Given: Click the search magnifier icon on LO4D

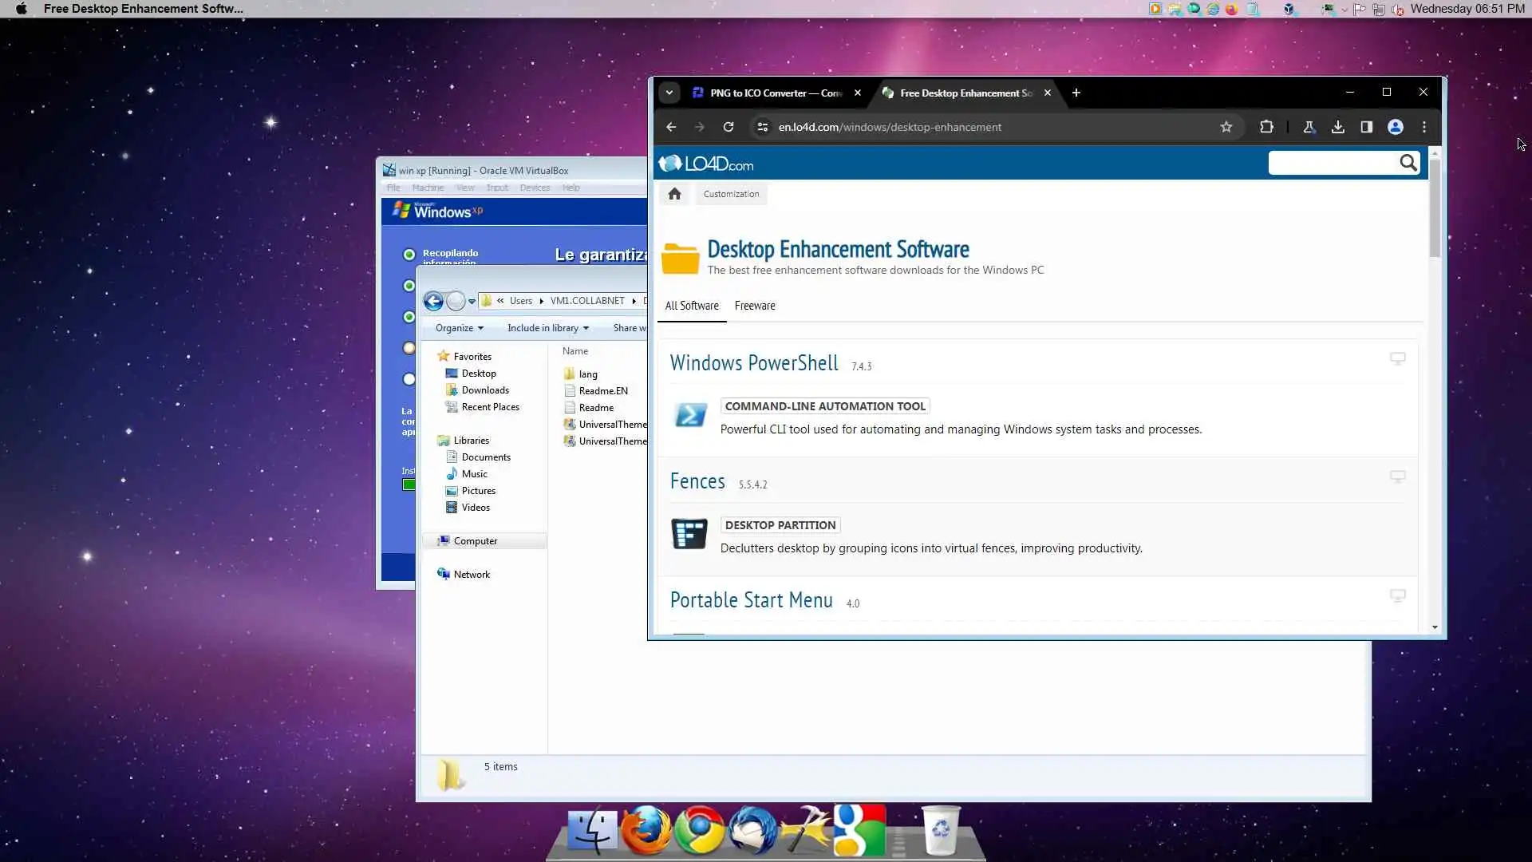Looking at the screenshot, I should [1408, 164].
